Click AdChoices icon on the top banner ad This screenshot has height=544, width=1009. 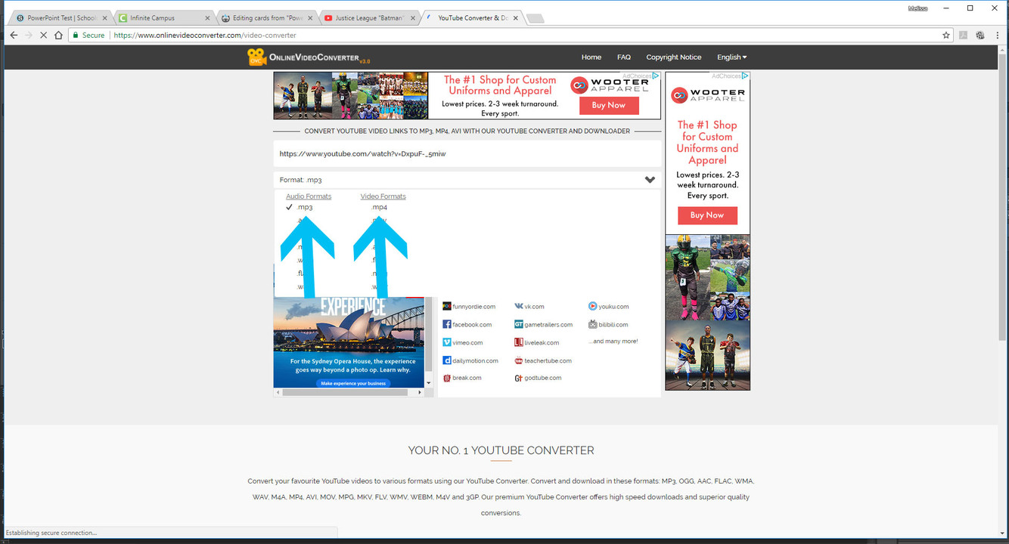(657, 76)
